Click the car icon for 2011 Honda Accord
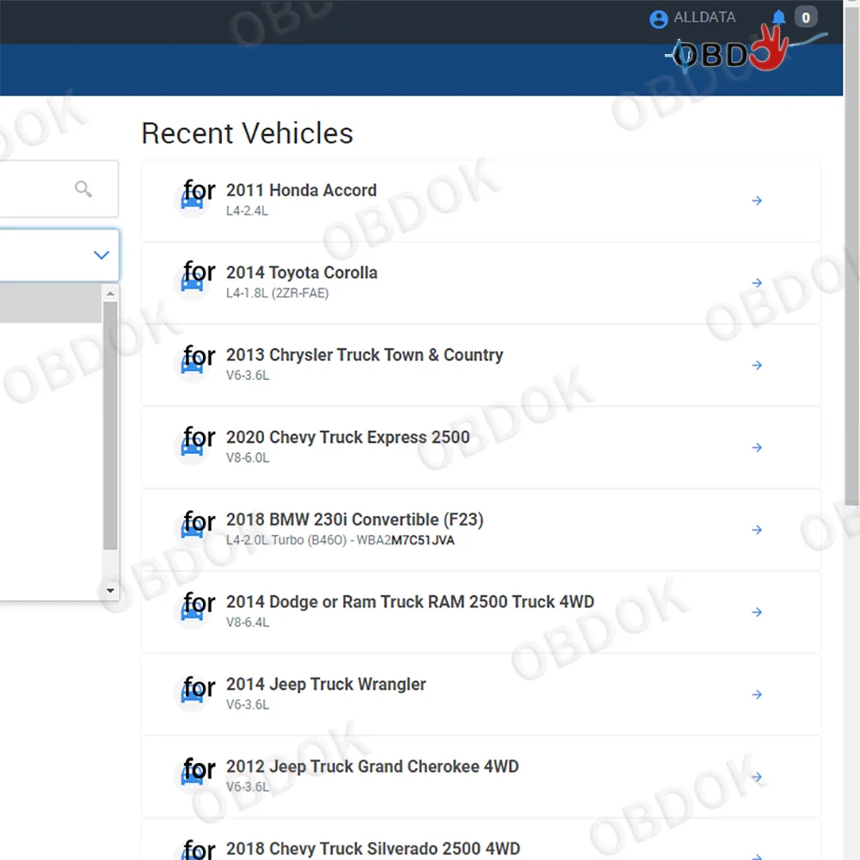The image size is (860, 860). [x=193, y=201]
